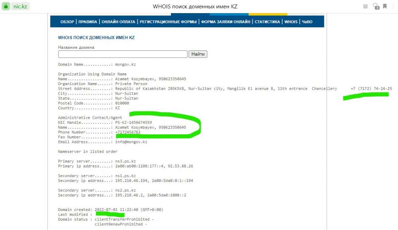The width and height of the screenshot is (398, 230).
Task: Click the green lock site security icon
Action: 6,6
